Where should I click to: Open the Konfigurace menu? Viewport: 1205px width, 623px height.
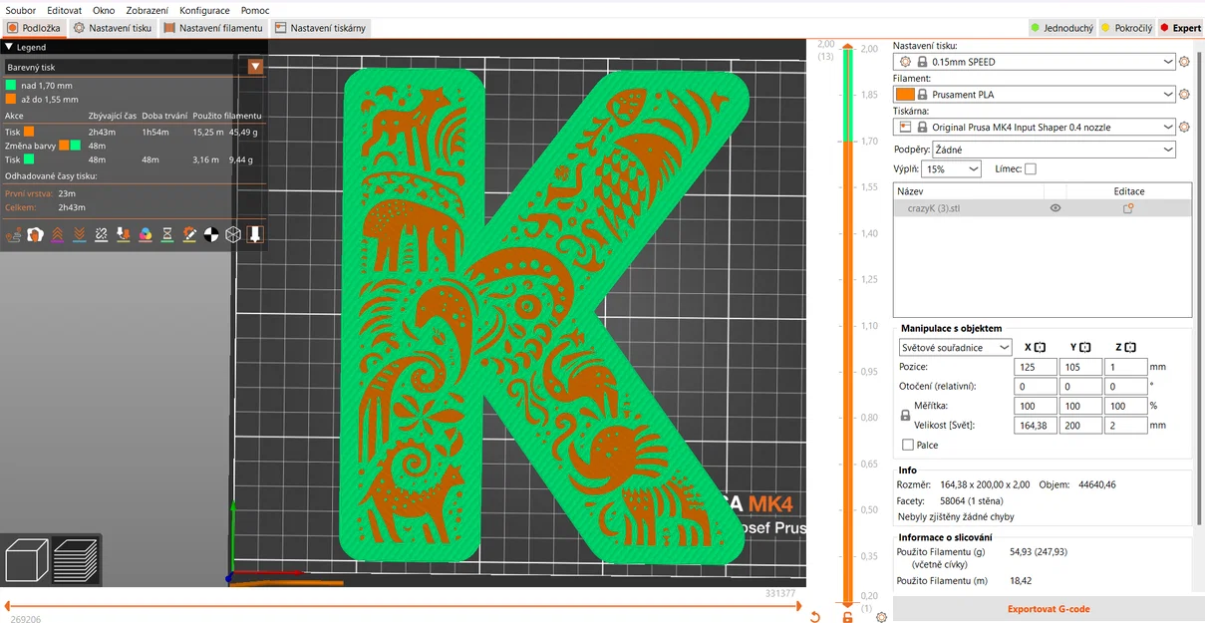204,10
